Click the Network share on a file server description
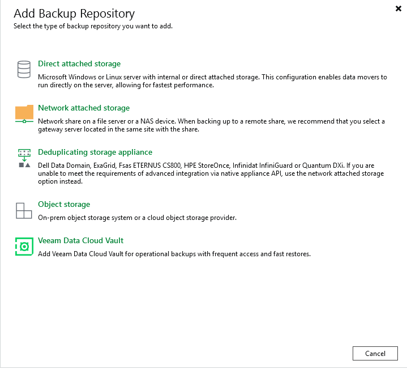 (x=211, y=125)
